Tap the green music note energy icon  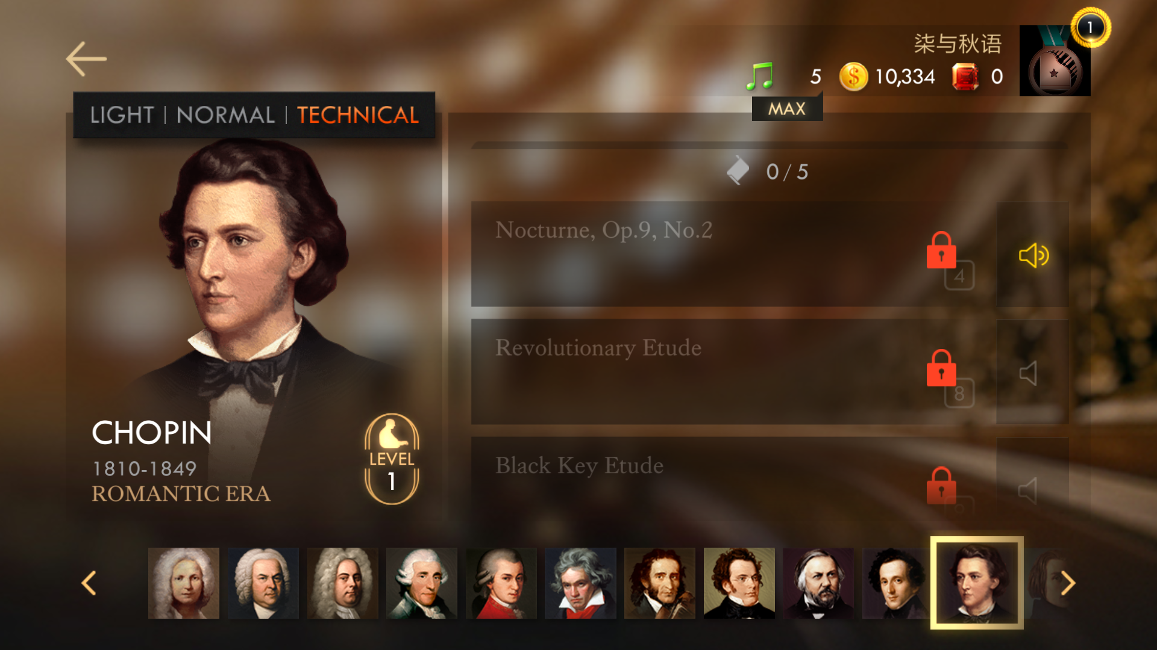click(x=759, y=76)
